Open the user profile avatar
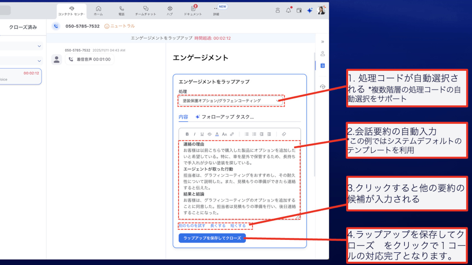This screenshot has height=265, width=472. click(321, 10)
